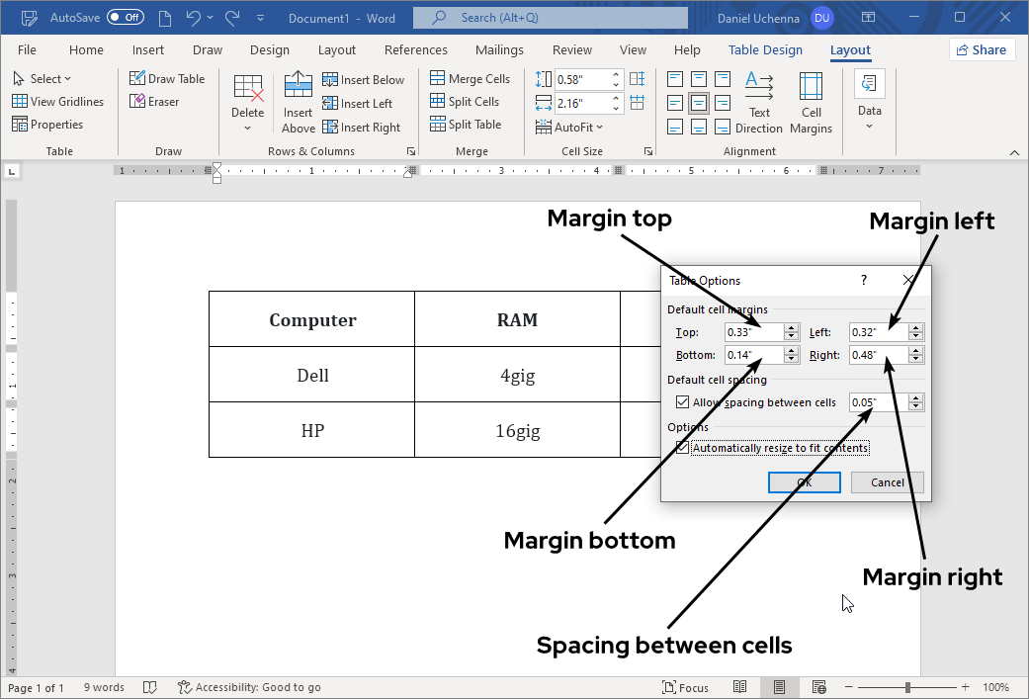Open Table Properties from the Table group
This screenshot has width=1029, height=699.
(x=51, y=124)
